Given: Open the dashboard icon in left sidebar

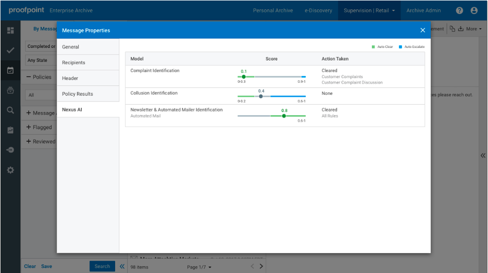Looking at the screenshot, I should pyautogui.click(x=10, y=30).
